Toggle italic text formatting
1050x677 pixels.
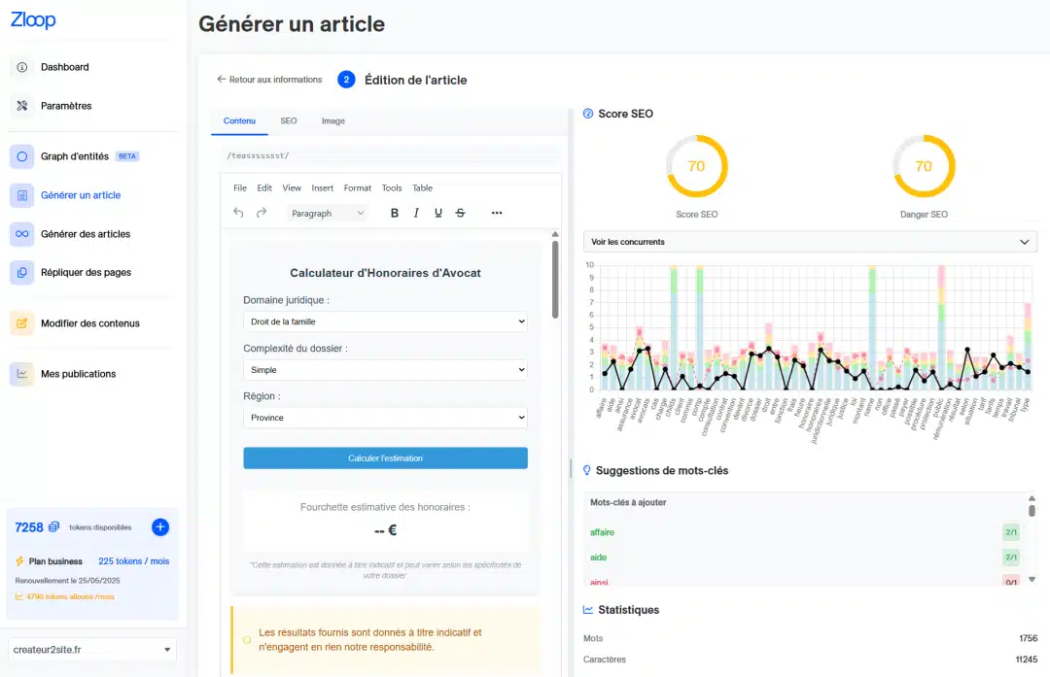[x=416, y=213]
